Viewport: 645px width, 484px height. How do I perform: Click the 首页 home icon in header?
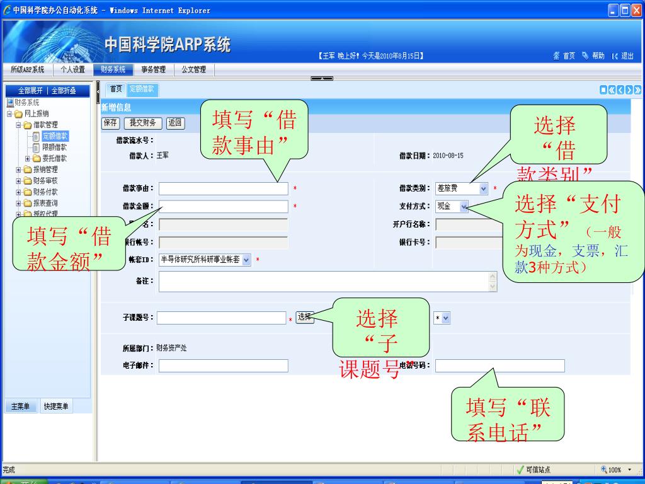(x=557, y=56)
